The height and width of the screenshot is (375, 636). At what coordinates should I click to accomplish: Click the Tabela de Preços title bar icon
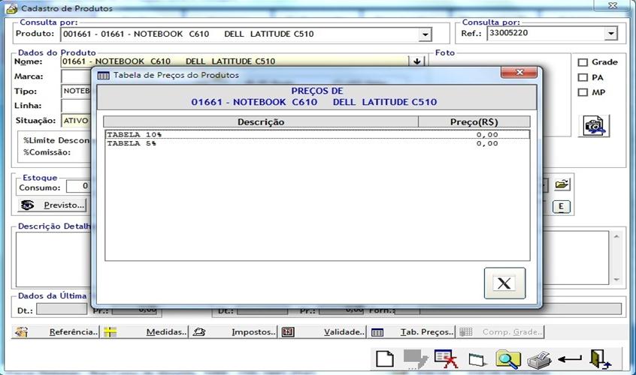tap(104, 76)
